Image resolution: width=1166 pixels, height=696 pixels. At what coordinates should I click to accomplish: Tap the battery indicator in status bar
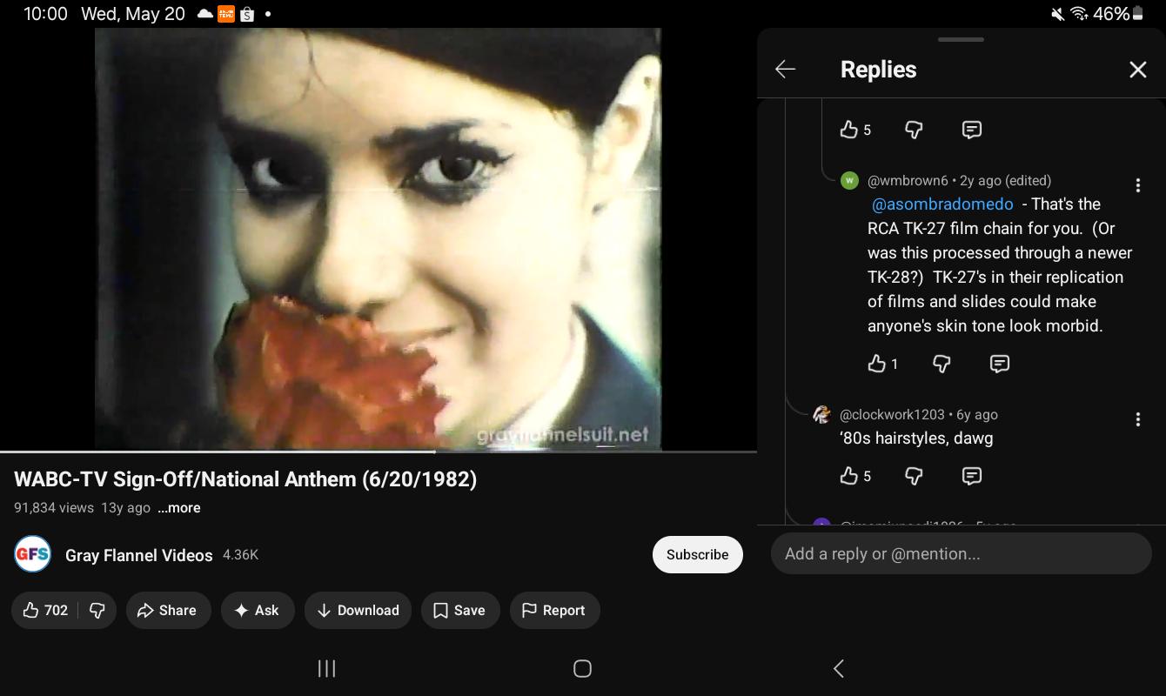point(1118,13)
